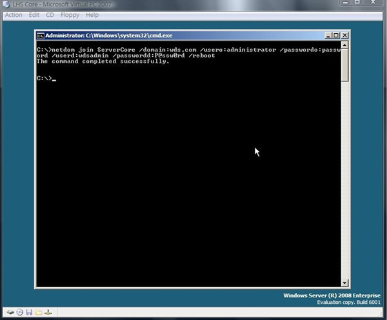Viewport: 387px width, 320px height.
Task: Close the Administrator cmd.exe window
Action: (x=344, y=35)
